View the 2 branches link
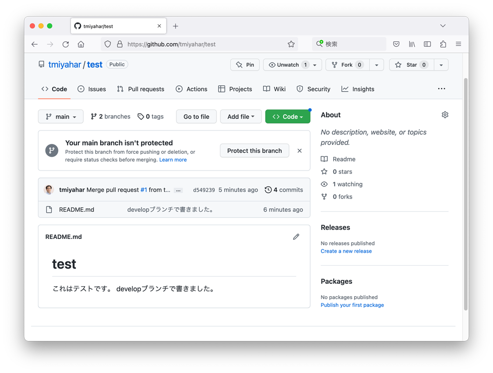 tap(110, 117)
